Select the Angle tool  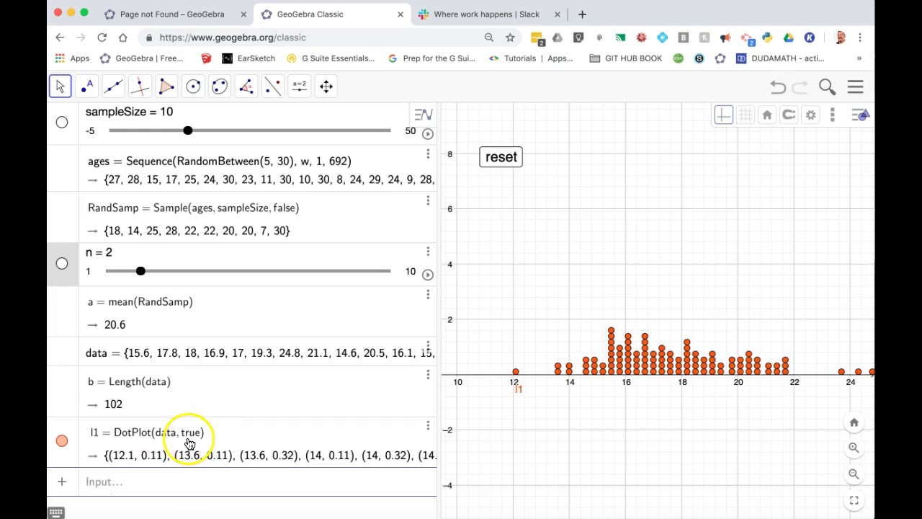(246, 86)
